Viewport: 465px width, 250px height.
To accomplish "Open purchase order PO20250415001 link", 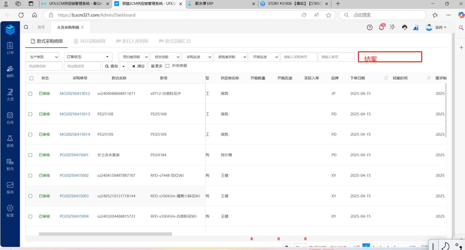I will 74,155.
